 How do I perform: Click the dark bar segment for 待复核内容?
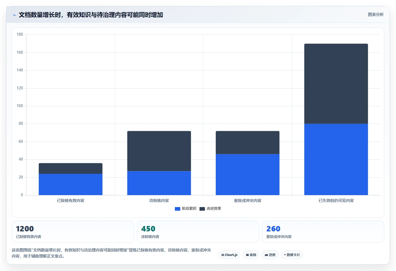tap(159, 151)
